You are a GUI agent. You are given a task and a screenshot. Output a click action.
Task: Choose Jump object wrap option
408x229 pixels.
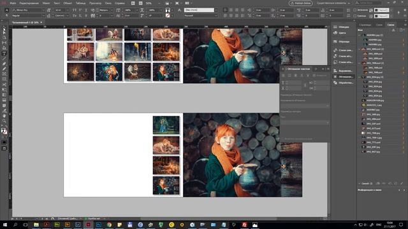point(302,75)
